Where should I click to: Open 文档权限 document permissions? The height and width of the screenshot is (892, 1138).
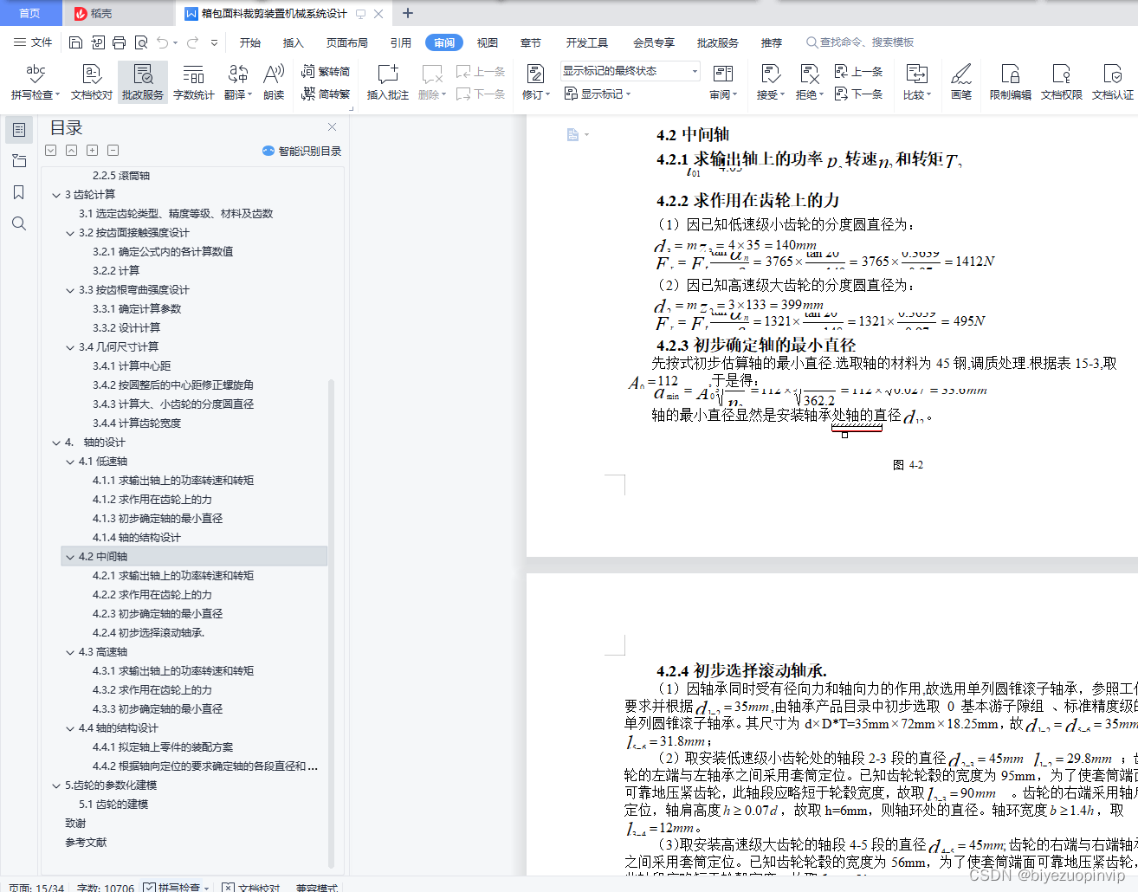coord(1062,82)
